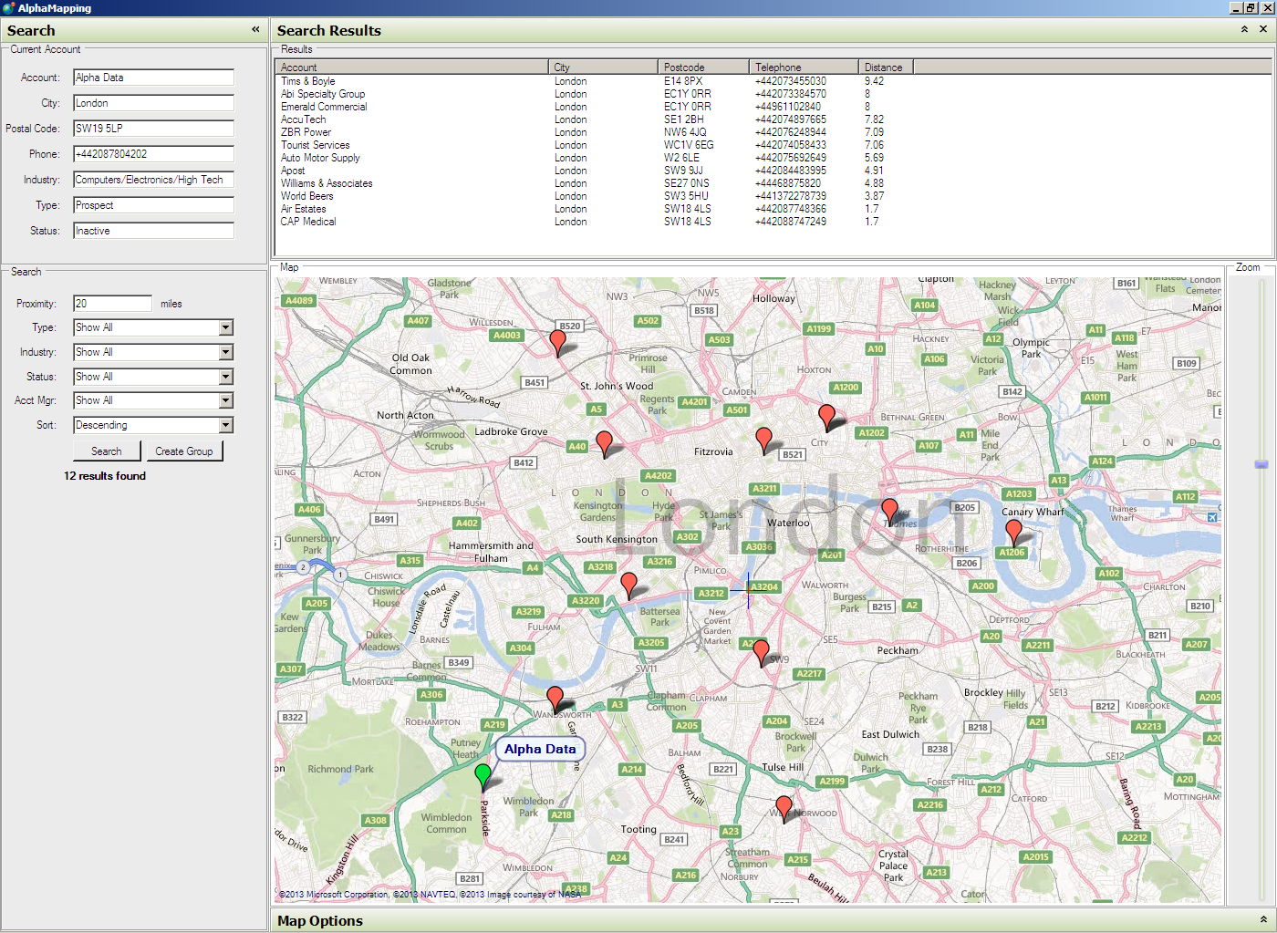Click the Status field showing Inactive

(153, 231)
